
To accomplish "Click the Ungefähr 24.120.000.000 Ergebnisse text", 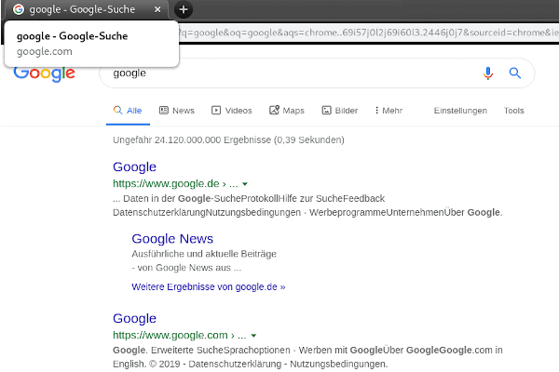I will pos(228,139).
